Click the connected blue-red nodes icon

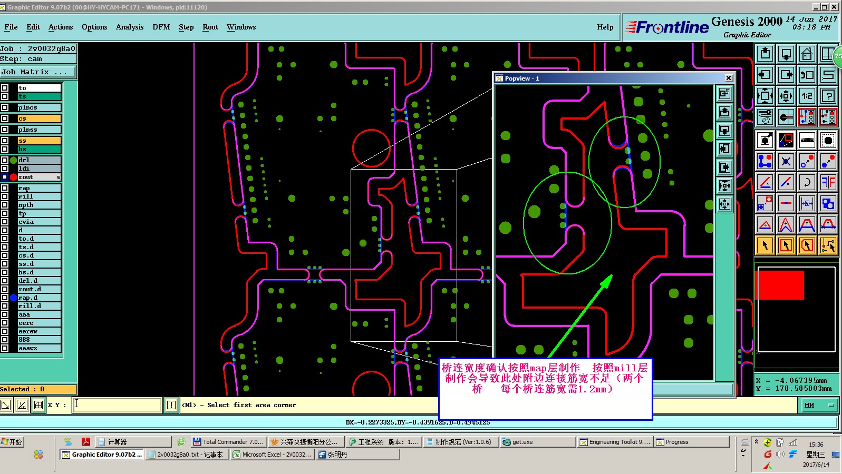tap(765, 161)
